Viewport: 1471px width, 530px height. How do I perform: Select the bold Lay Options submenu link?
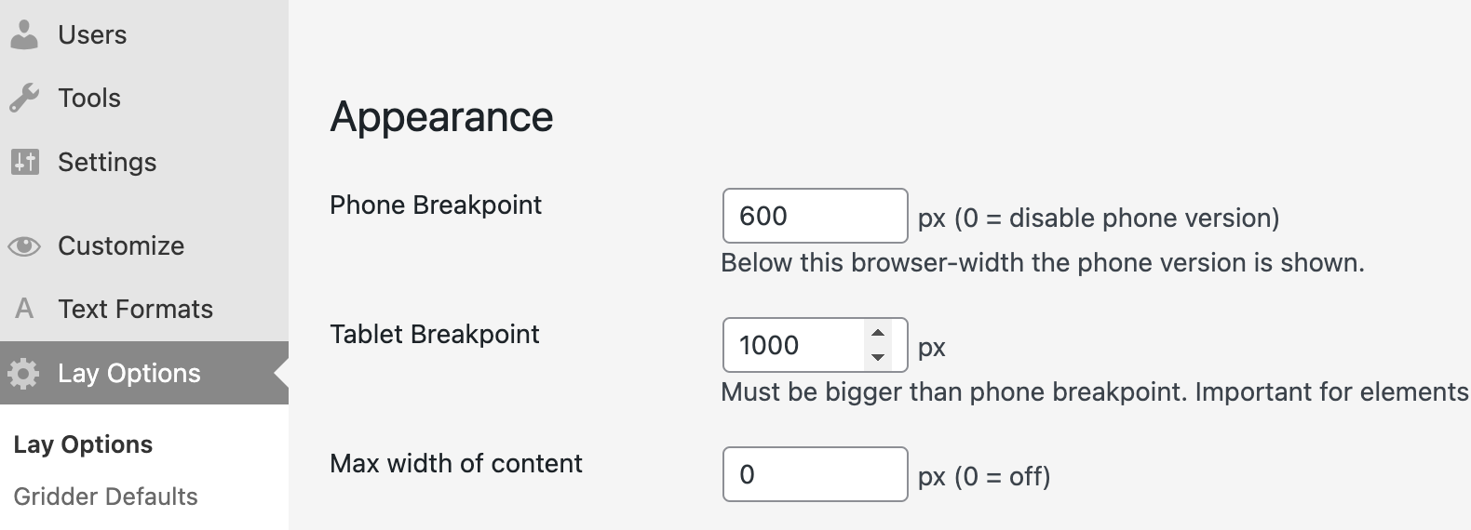[x=83, y=444]
